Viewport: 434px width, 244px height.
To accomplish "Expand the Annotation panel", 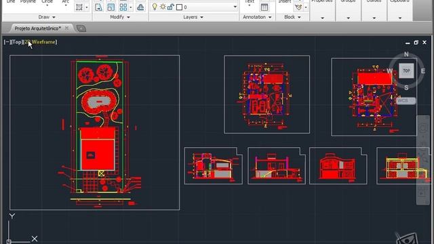I will 257,17.
